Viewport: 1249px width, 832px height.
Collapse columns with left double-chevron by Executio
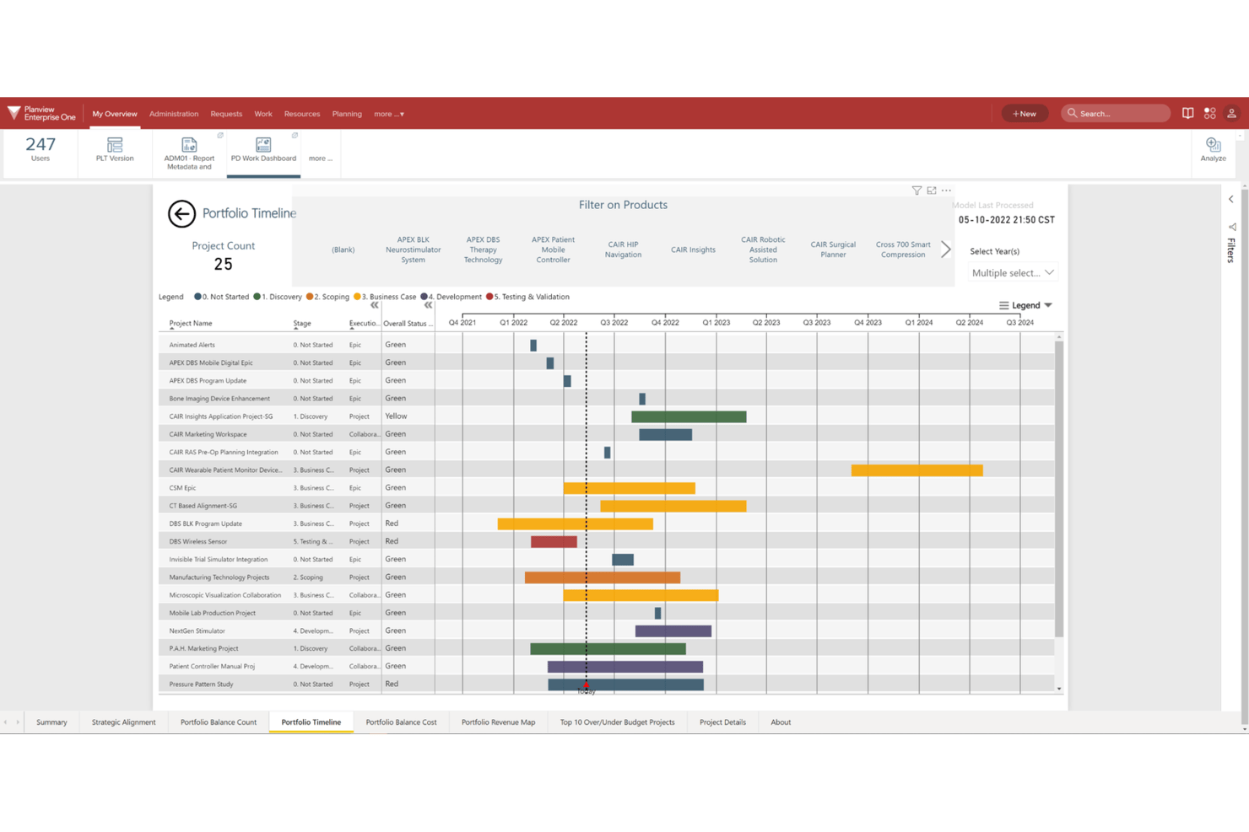pyautogui.click(x=374, y=305)
